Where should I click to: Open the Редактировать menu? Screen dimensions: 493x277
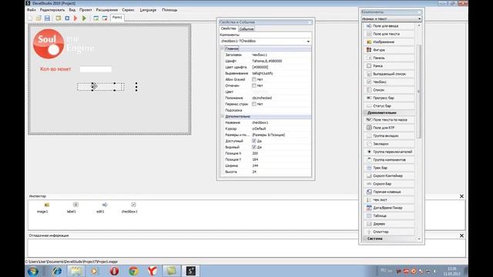tap(52, 10)
